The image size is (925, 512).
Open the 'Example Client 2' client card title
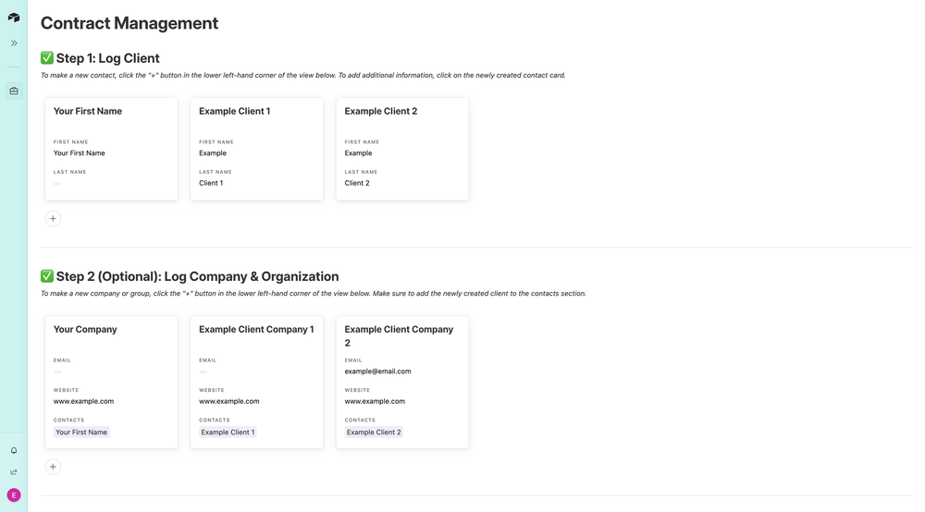[381, 111]
